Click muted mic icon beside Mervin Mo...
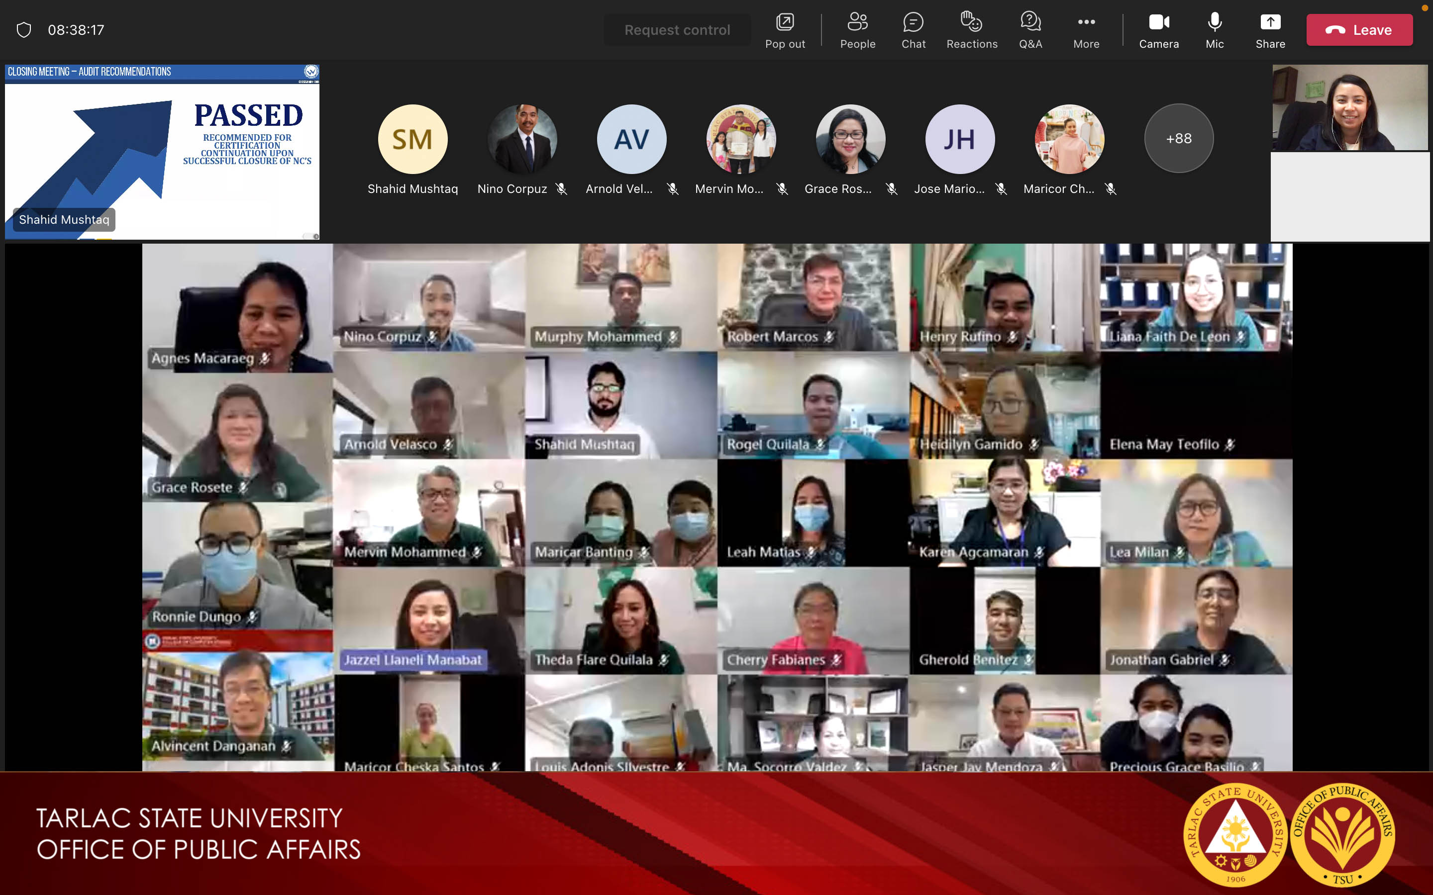Image resolution: width=1433 pixels, height=895 pixels. [x=782, y=189]
